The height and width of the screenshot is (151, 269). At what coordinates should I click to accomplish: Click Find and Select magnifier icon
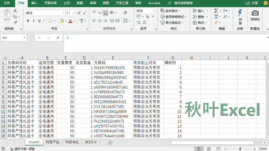(x=225, y=17)
